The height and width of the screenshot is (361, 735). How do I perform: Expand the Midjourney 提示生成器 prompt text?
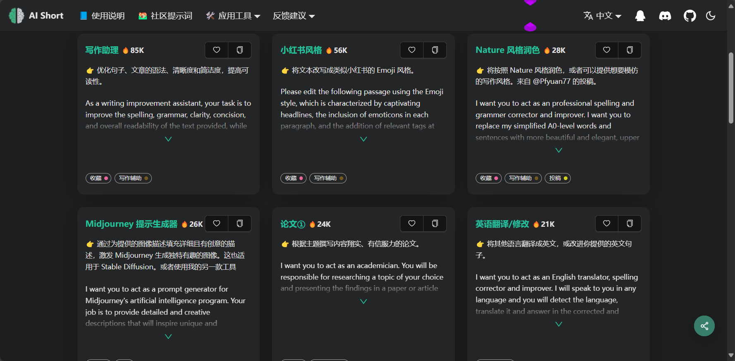(168, 337)
